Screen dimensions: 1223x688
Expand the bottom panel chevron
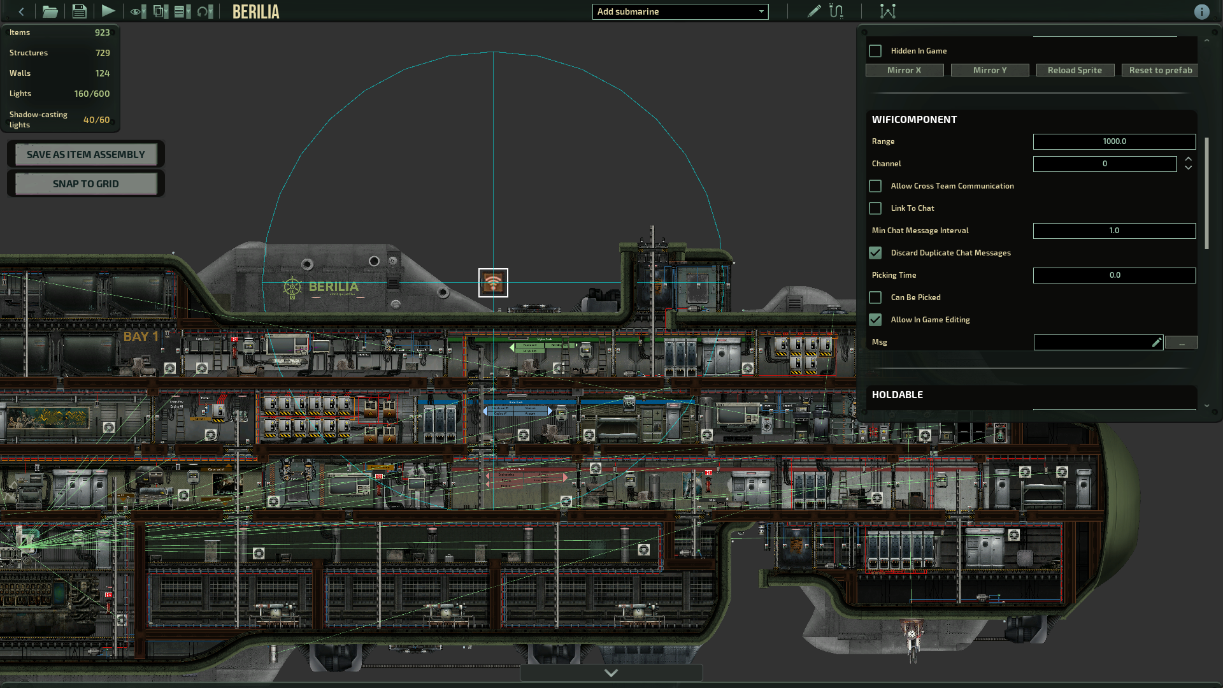pyautogui.click(x=611, y=673)
